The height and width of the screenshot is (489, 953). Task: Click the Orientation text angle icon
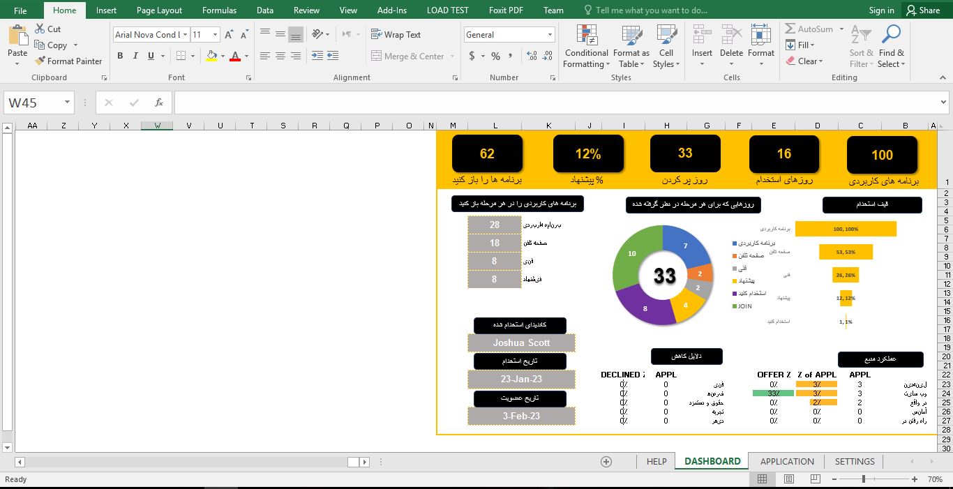(x=317, y=33)
